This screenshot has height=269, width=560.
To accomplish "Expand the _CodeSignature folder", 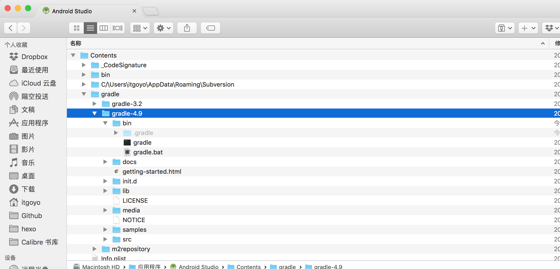I will 84,65.
